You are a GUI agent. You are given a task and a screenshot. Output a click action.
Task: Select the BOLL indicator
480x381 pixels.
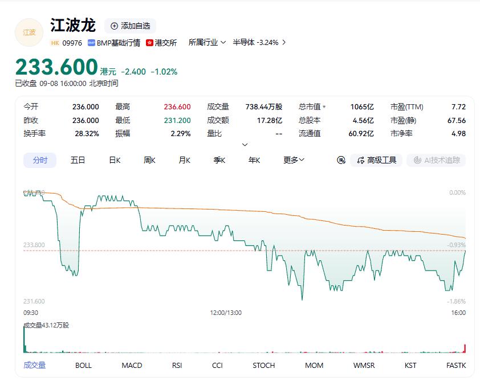tap(83, 366)
